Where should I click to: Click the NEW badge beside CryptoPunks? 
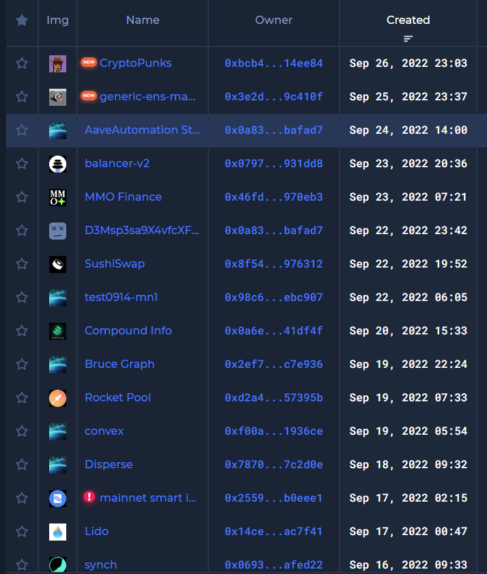pos(89,62)
